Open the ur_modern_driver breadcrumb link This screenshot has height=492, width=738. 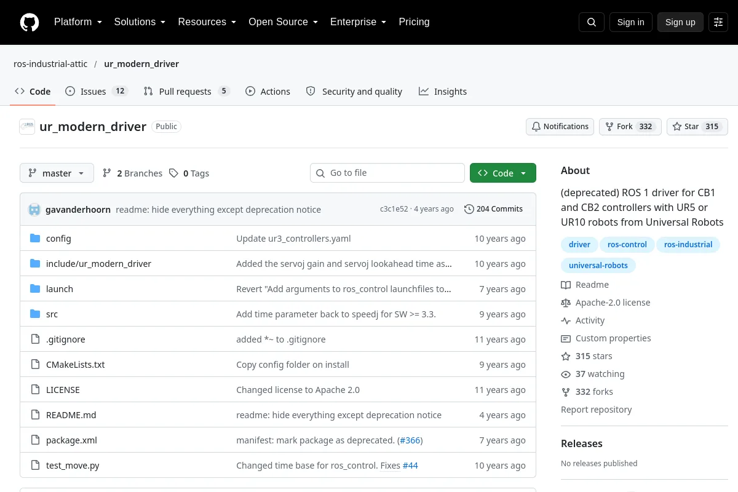141,64
